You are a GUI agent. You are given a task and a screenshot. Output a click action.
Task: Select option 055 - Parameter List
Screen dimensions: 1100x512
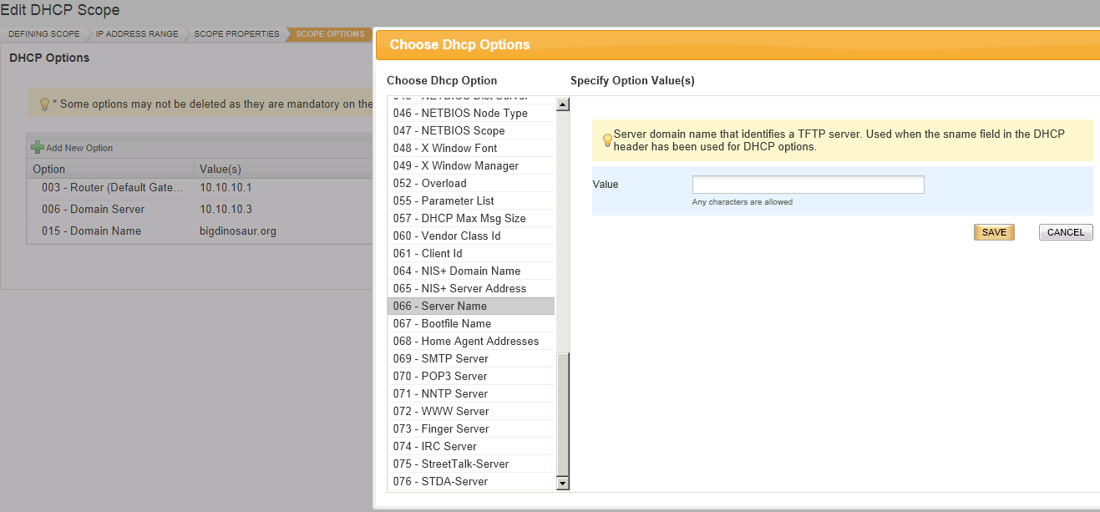point(471,200)
